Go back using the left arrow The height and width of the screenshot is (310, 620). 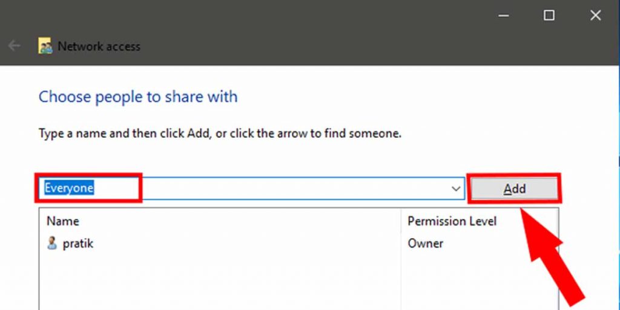pyautogui.click(x=15, y=46)
